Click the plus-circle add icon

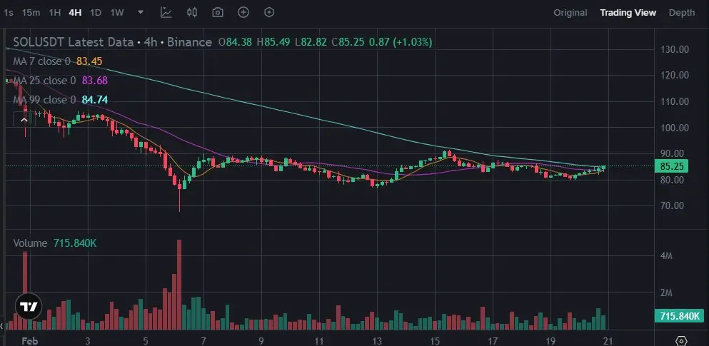coord(243,12)
